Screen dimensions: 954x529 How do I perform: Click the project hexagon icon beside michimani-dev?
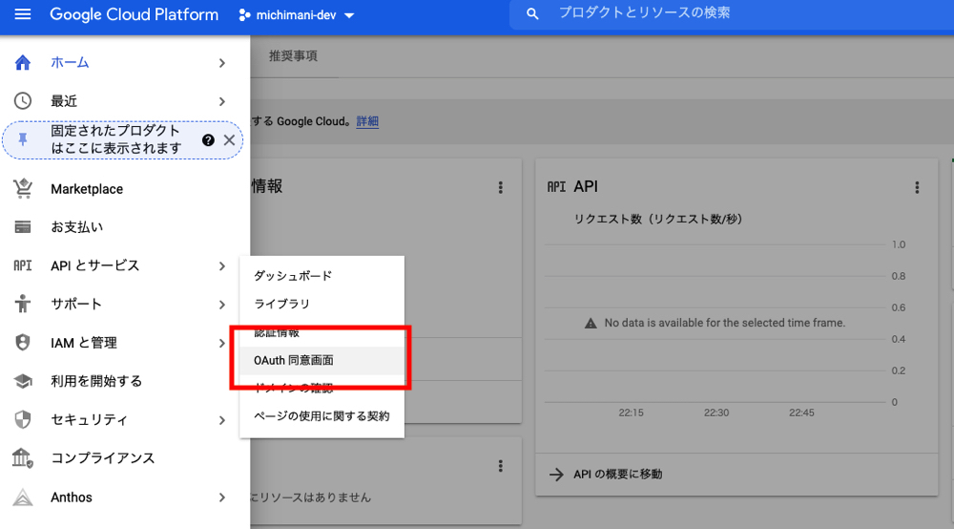point(244,15)
